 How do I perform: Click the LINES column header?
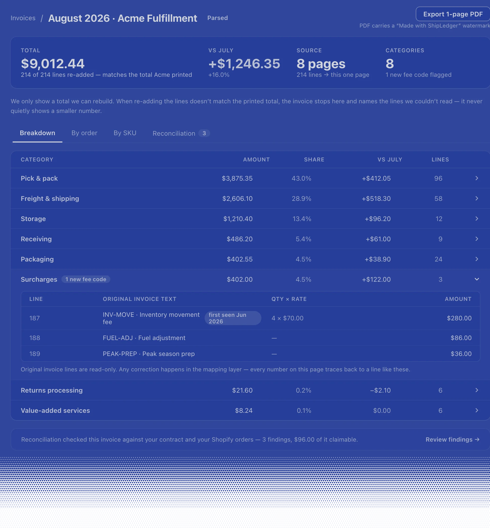coord(440,159)
